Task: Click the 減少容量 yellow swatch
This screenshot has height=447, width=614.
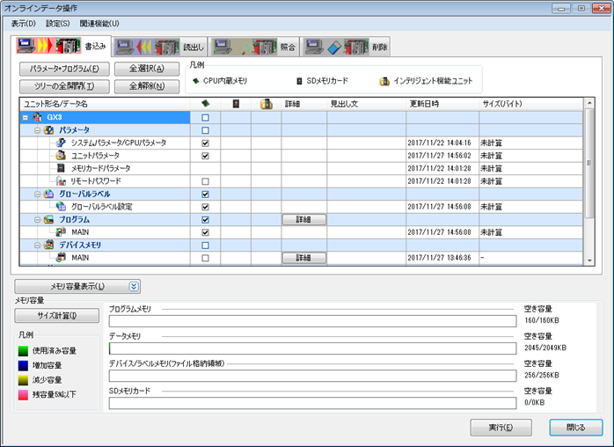Action: [23, 380]
